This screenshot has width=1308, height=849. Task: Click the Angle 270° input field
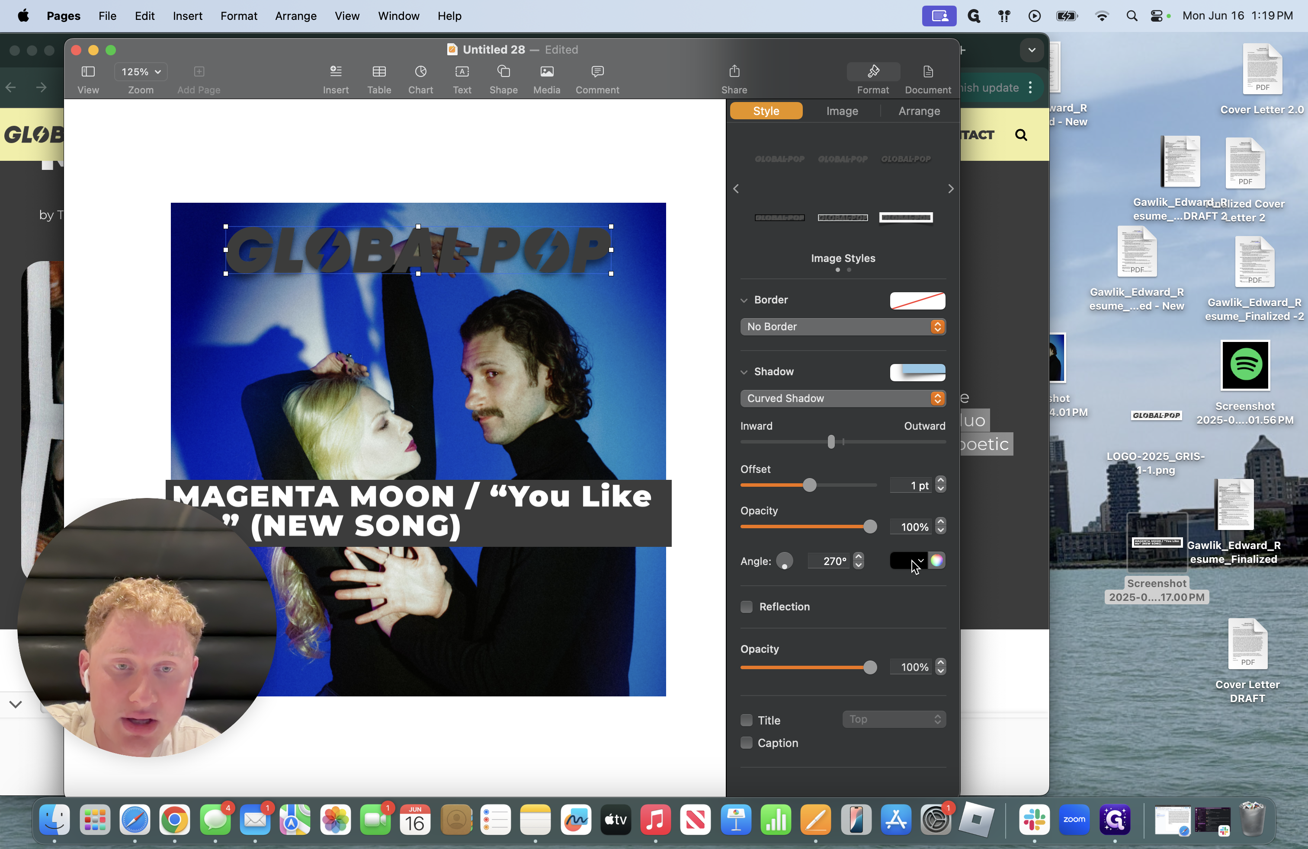click(x=829, y=561)
